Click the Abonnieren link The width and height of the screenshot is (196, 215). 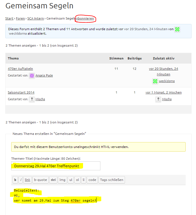85,18
